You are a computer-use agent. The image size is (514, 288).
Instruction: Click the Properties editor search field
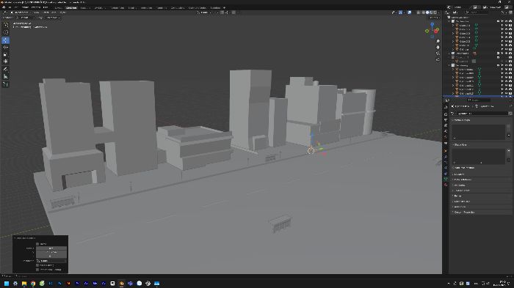(479, 100)
